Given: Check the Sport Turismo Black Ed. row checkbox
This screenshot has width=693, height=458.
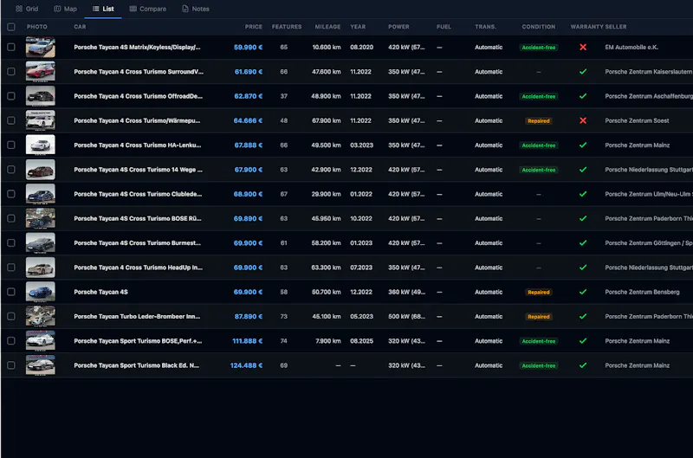Looking at the screenshot, I should (11, 365).
